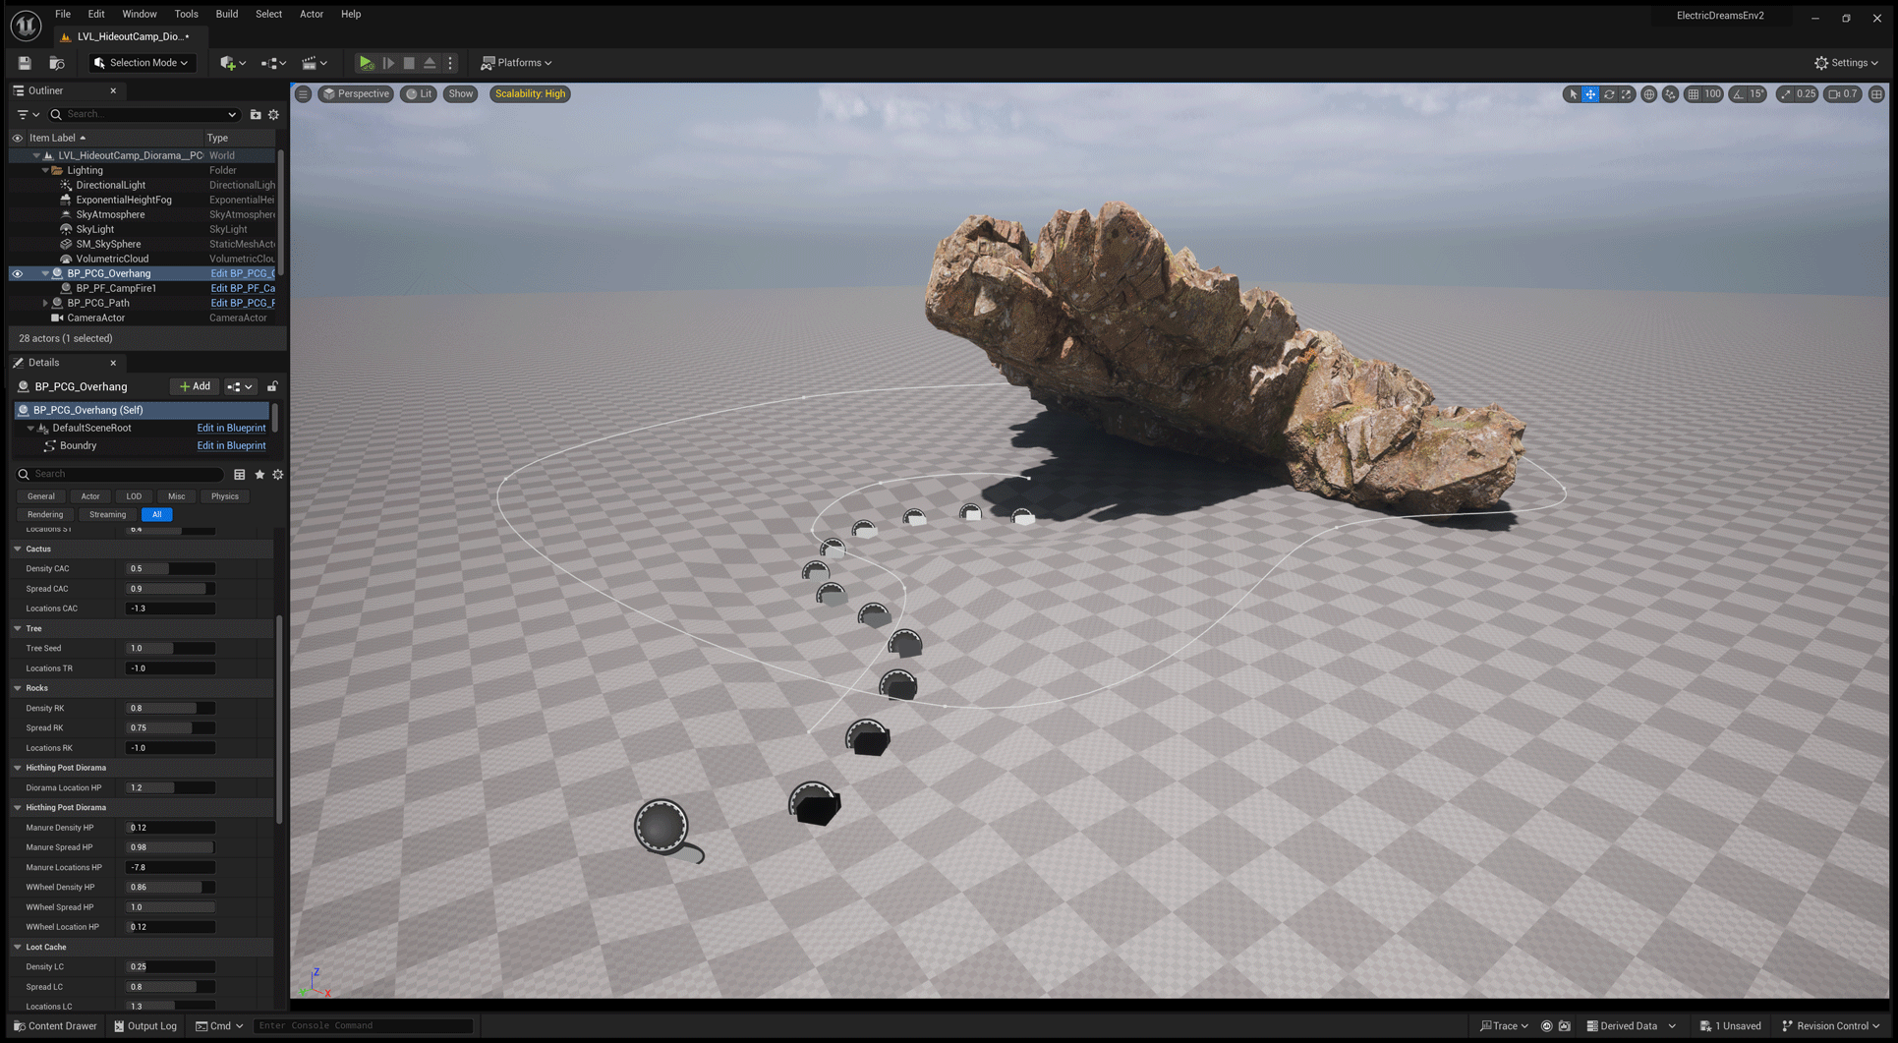Activate the Translate move gizmo tool
1898x1043 pixels.
coord(1590,94)
